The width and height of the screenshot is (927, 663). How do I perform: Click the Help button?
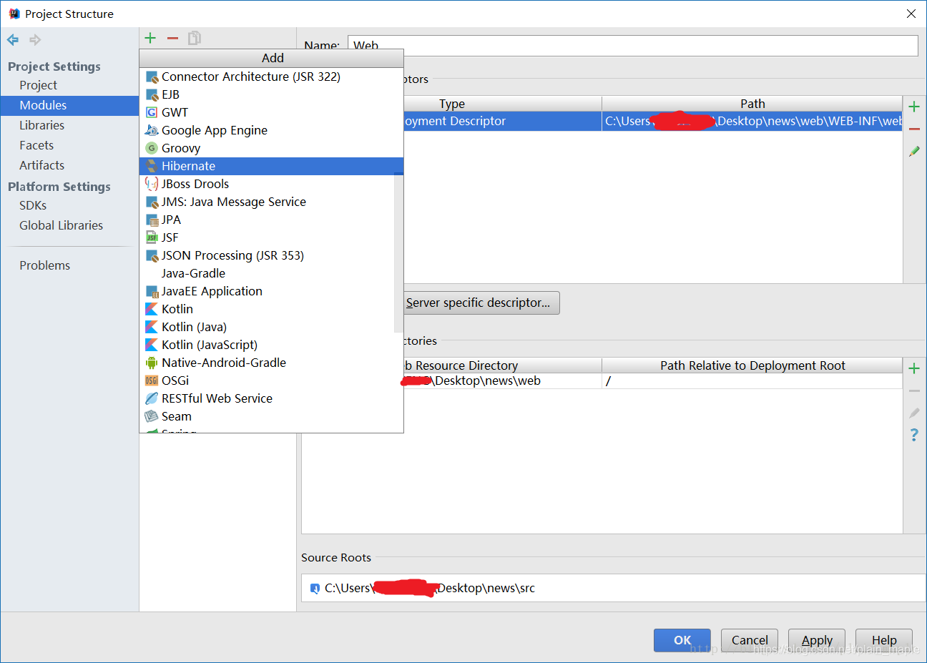[x=884, y=640]
